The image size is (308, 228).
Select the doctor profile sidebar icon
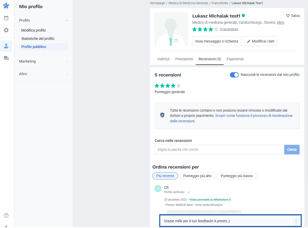(6, 46)
